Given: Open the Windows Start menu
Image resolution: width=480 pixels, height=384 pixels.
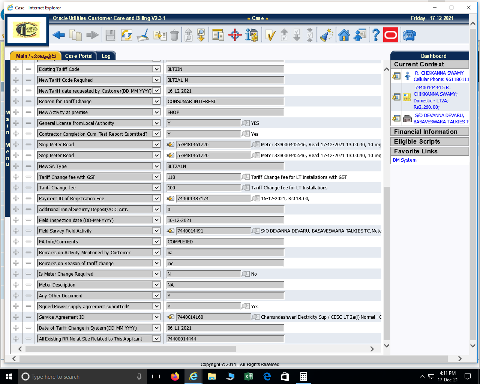Looking at the screenshot, I should coord(9,376).
